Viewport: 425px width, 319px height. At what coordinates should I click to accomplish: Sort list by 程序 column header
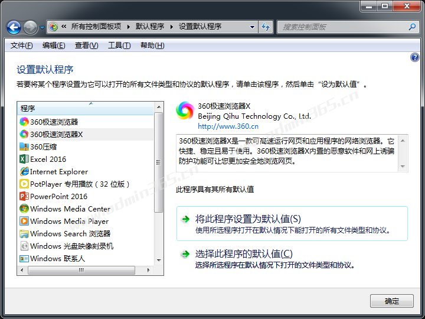coord(86,108)
